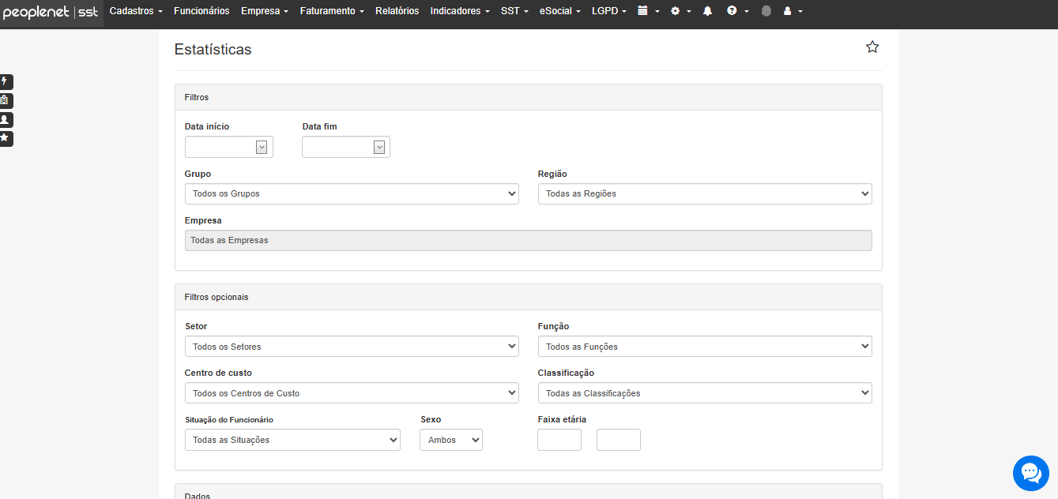The image size is (1058, 499).
Task: Expand the Região dropdown
Action: click(705, 193)
